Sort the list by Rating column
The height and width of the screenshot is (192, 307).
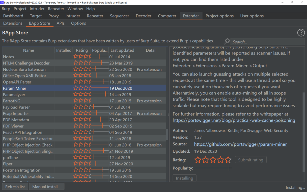click(82, 50)
